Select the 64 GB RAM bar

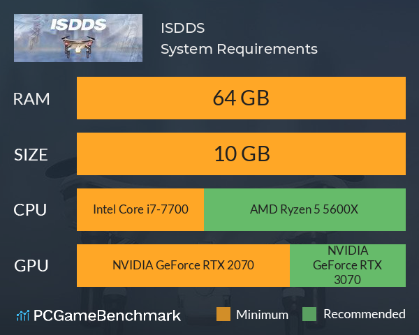[241, 98]
